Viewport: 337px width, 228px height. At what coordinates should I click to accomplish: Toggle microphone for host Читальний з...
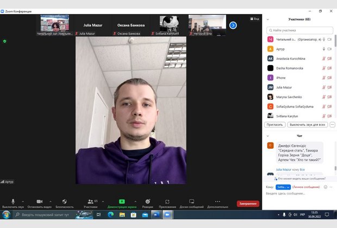click(x=323, y=39)
